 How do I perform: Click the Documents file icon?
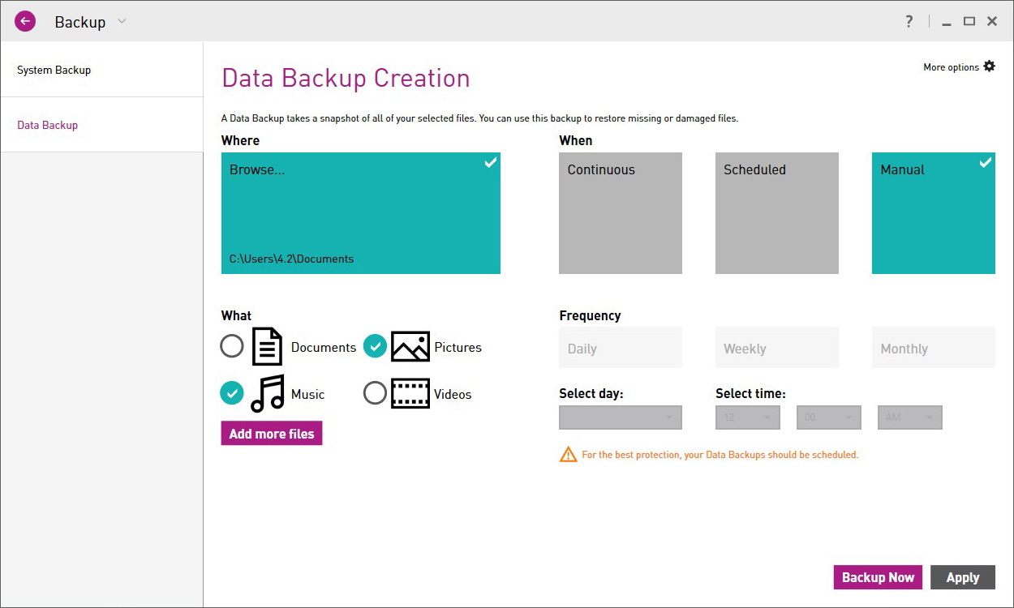coord(267,347)
